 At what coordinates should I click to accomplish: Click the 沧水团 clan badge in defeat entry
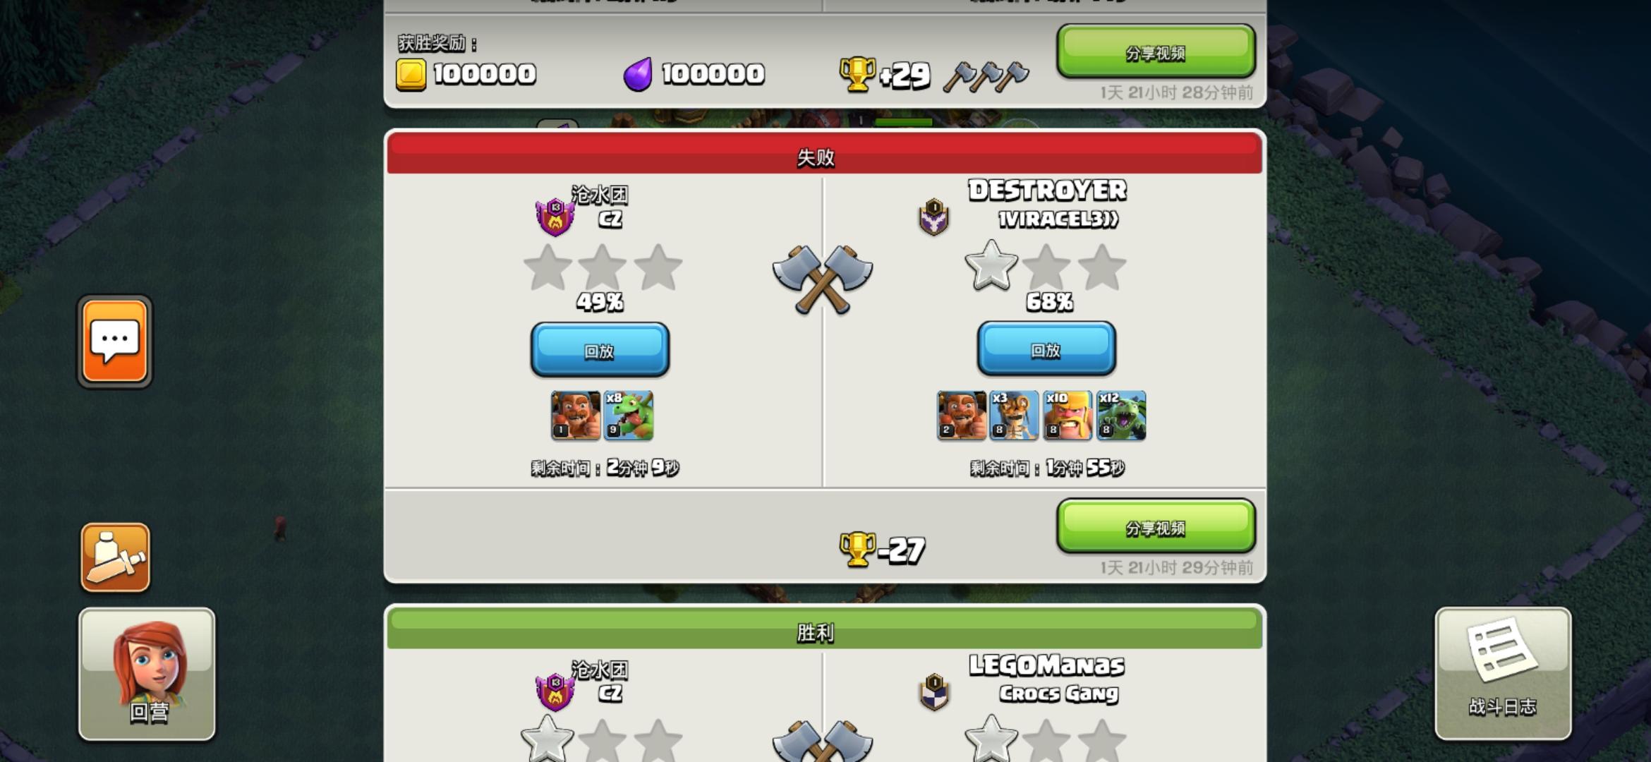555,217
